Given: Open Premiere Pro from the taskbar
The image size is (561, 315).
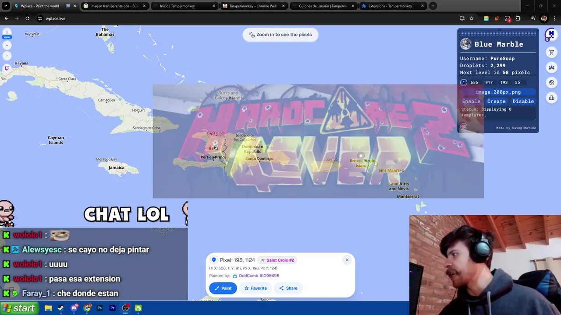Looking at the screenshot, I should pos(112,308).
